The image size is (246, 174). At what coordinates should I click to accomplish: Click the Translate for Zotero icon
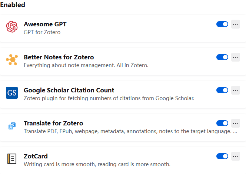pyautogui.click(x=12, y=126)
